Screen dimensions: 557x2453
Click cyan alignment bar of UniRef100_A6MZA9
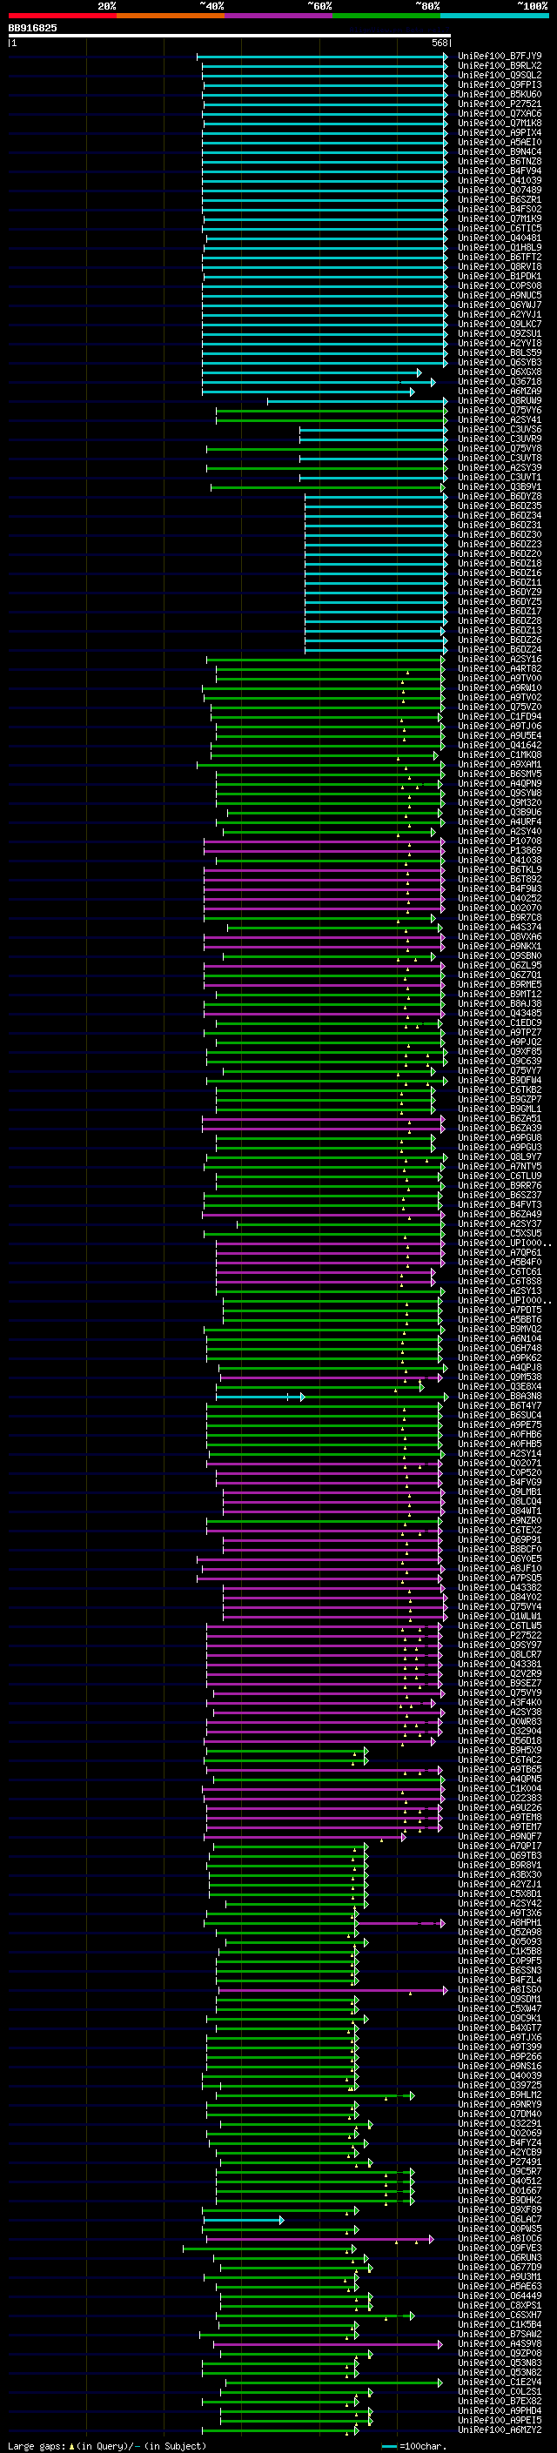tap(307, 392)
